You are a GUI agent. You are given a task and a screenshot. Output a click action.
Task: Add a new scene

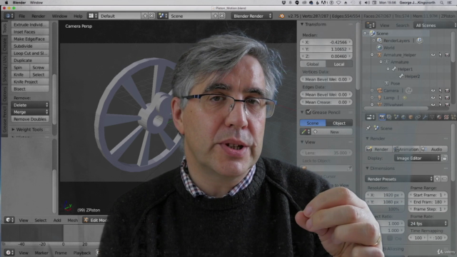(x=215, y=16)
